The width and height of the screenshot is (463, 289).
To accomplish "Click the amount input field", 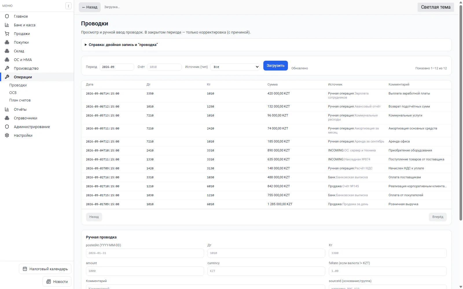I will (145, 271).
